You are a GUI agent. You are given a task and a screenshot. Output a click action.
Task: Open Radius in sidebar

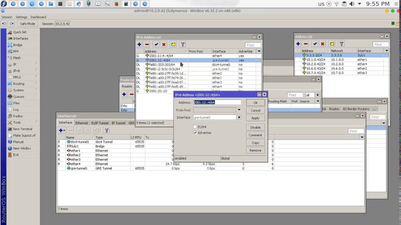(18, 116)
